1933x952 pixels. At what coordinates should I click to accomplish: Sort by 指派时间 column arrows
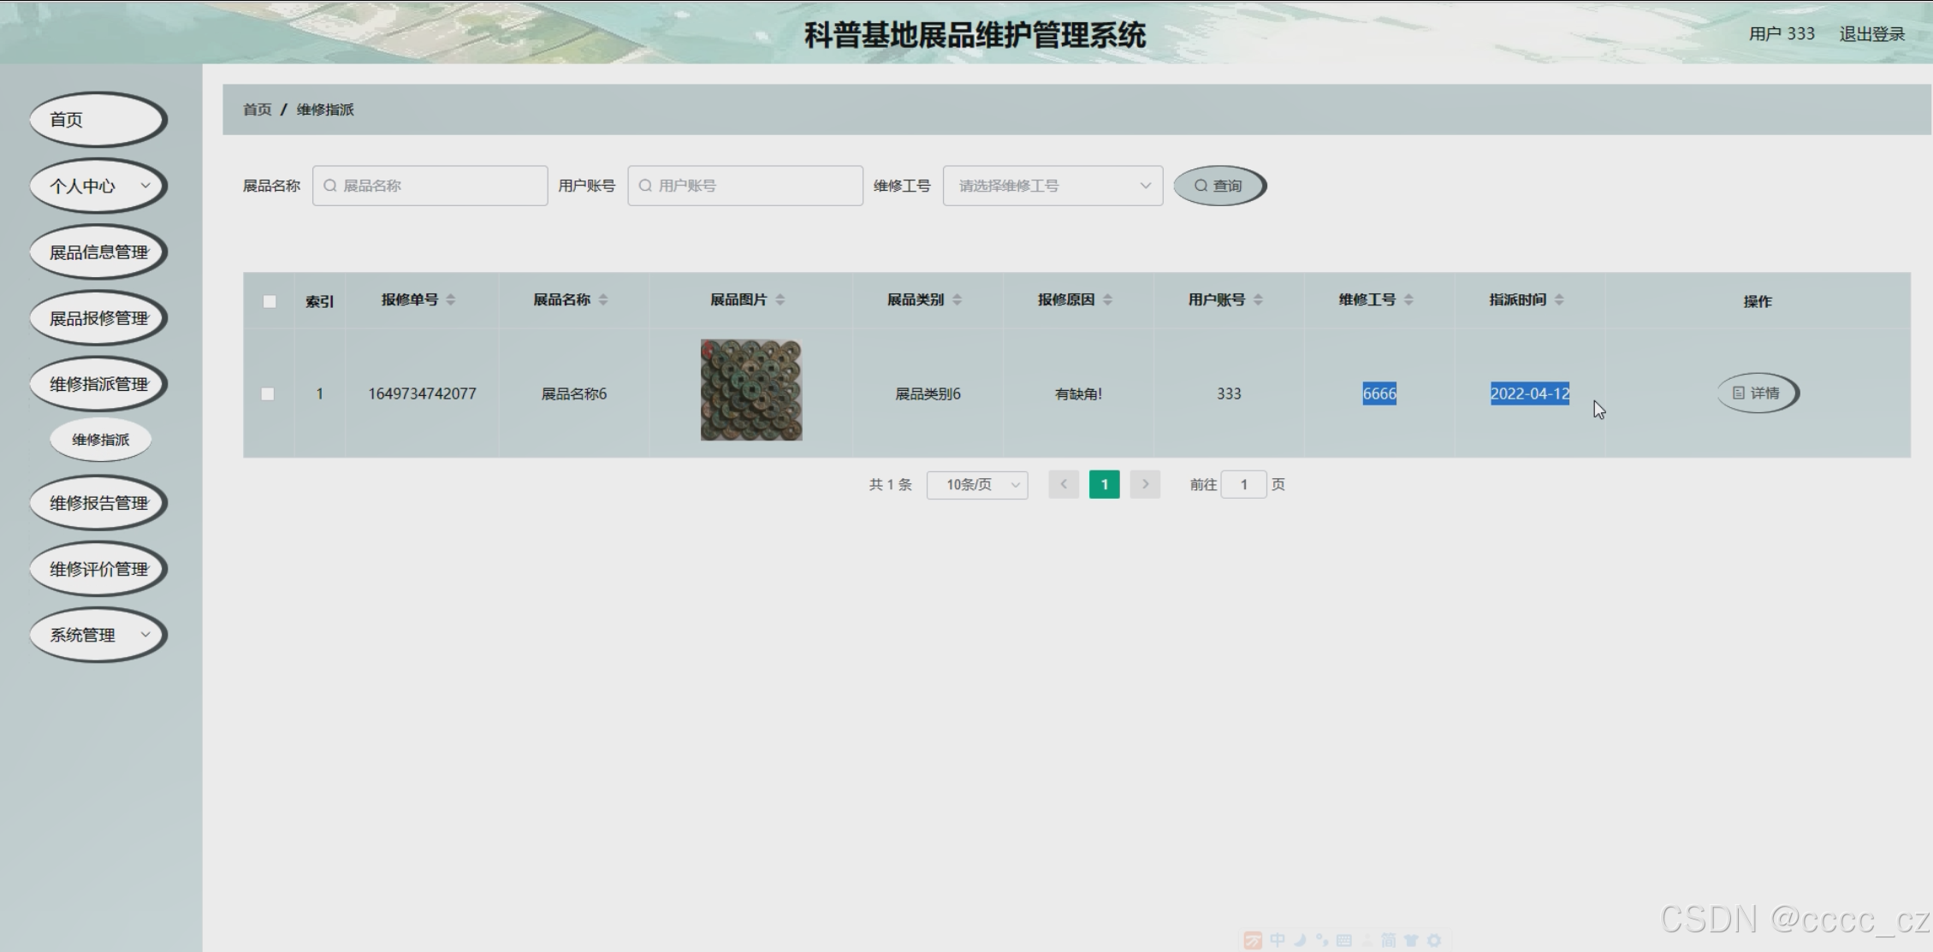(x=1559, y=299)
